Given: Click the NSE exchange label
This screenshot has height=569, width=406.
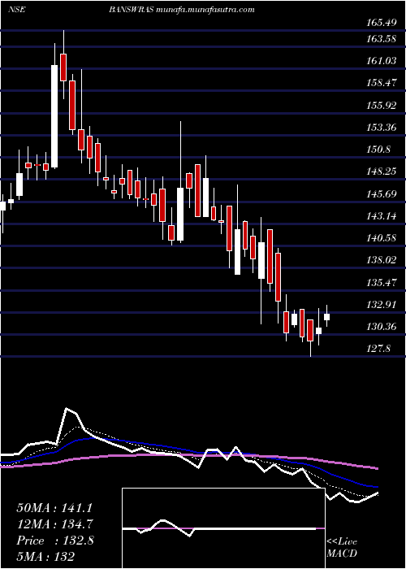Looking at the screenshot, I should [16, 10].
